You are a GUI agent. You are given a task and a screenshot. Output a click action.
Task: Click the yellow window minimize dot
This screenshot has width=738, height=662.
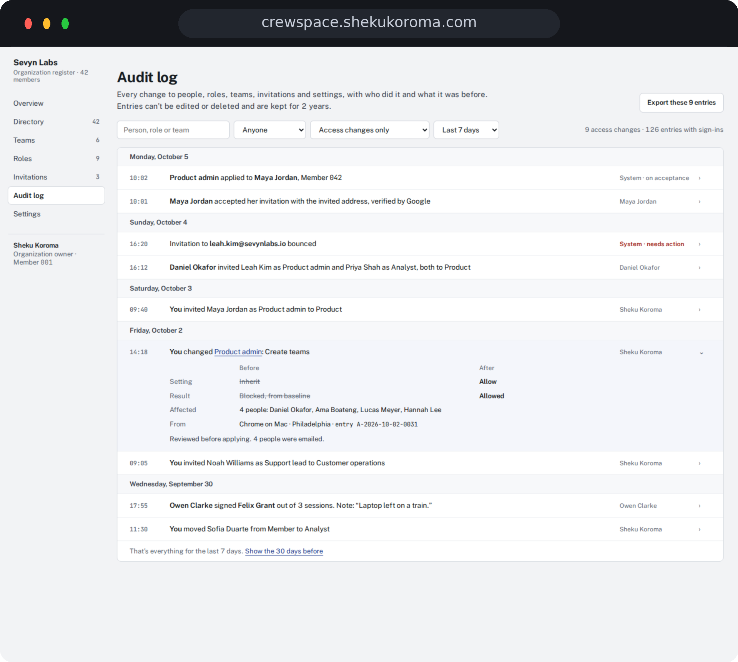point(47,23)
